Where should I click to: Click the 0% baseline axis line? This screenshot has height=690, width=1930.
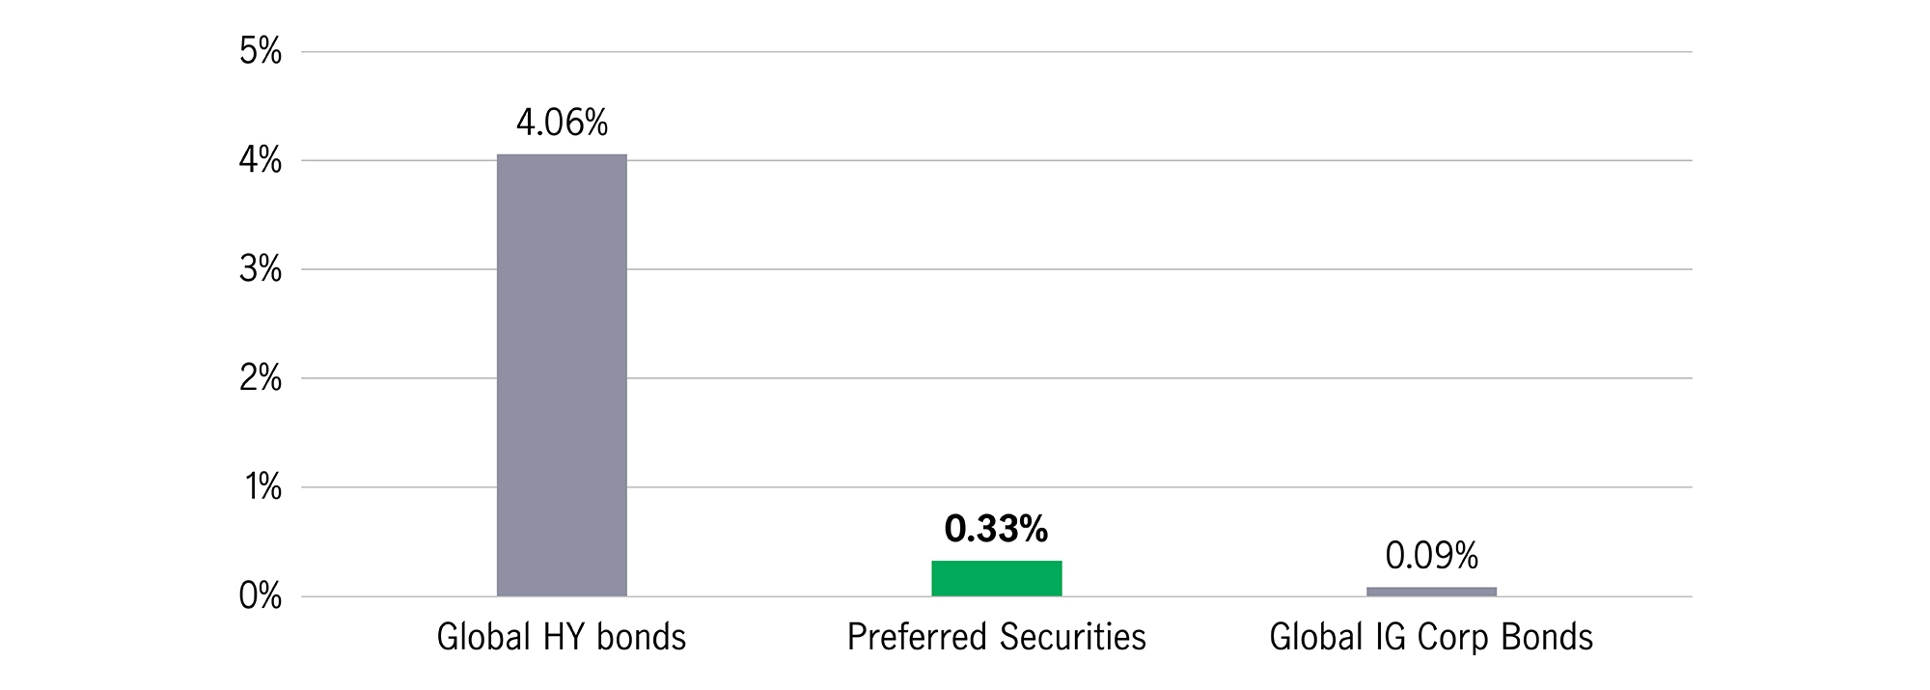[x=997, y=596]
